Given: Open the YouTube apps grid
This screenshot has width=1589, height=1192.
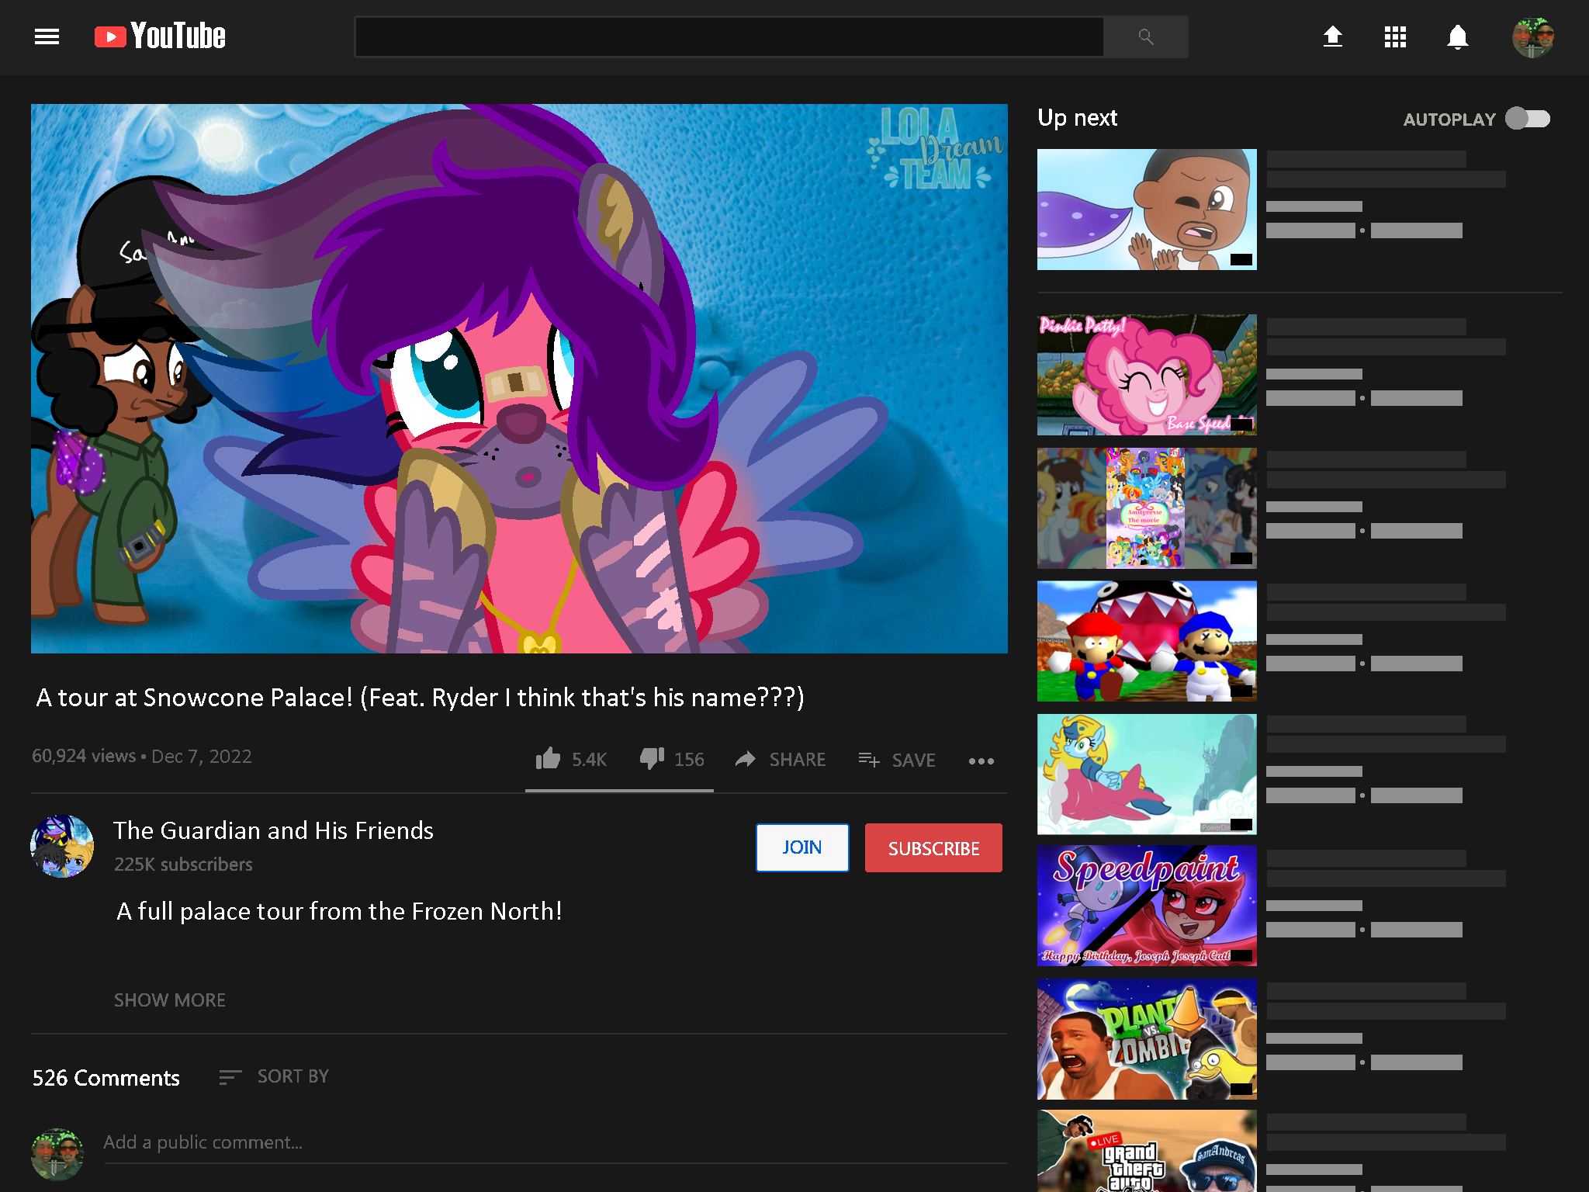Looking at the screenshot, I should 1395,36.
